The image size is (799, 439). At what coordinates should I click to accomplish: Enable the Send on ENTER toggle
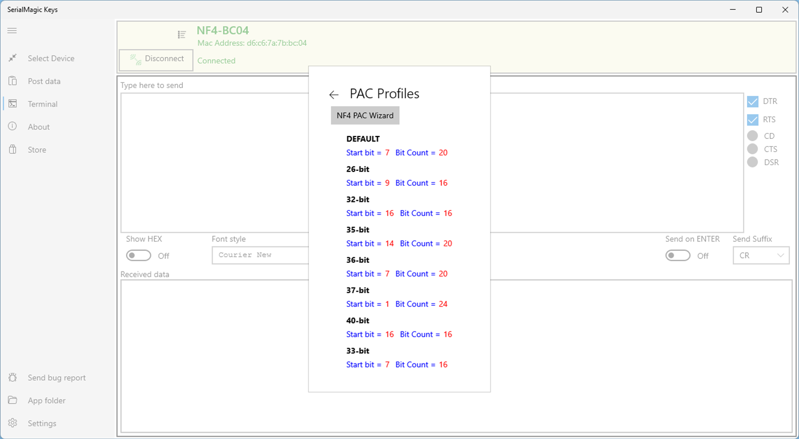(x=678, y=256)
